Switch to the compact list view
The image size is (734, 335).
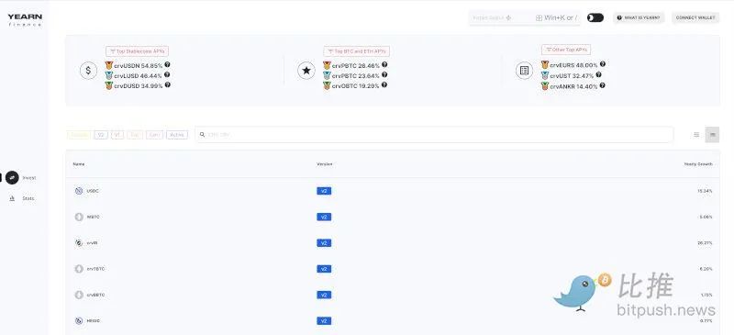click(696, 135)
